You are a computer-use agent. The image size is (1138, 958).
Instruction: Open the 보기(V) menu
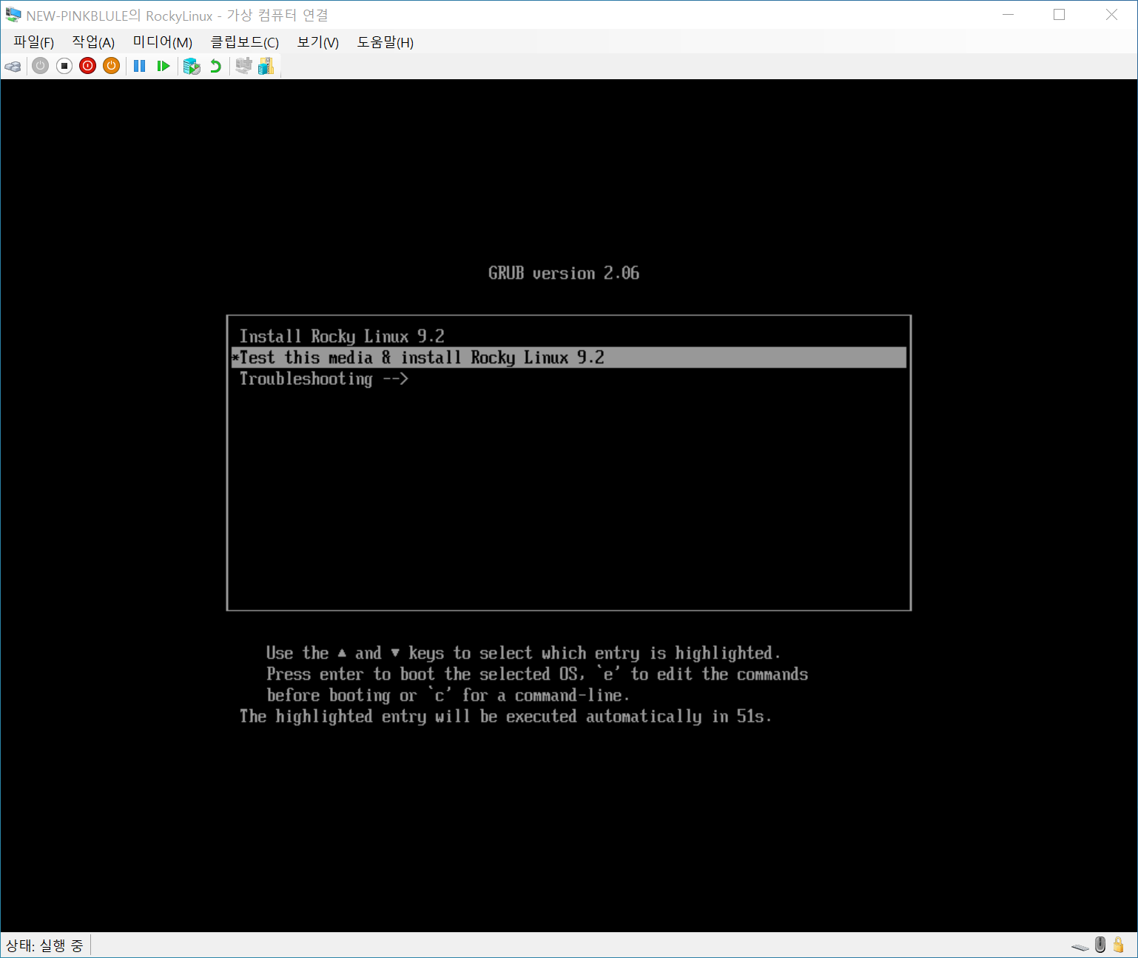pyautogui.click(x=318, y=42)
